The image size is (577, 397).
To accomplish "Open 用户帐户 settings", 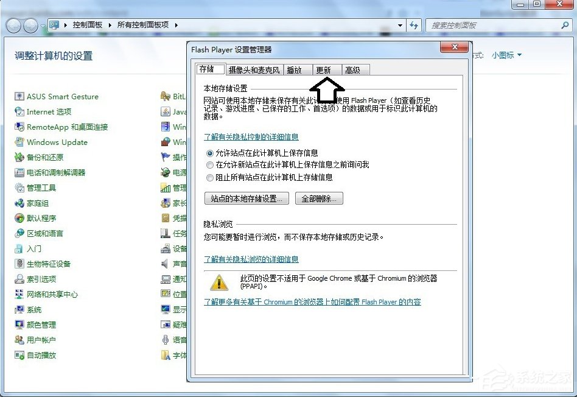I will [41, 340].
